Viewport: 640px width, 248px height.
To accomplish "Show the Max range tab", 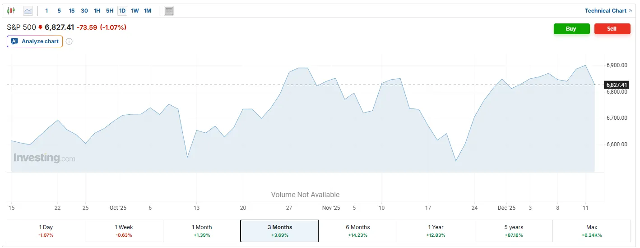I will coord(591,230).
